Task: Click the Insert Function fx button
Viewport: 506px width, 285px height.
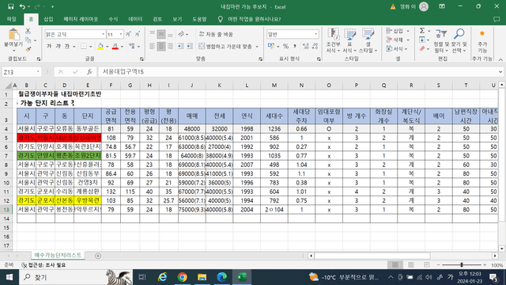Action: point(89,72)
